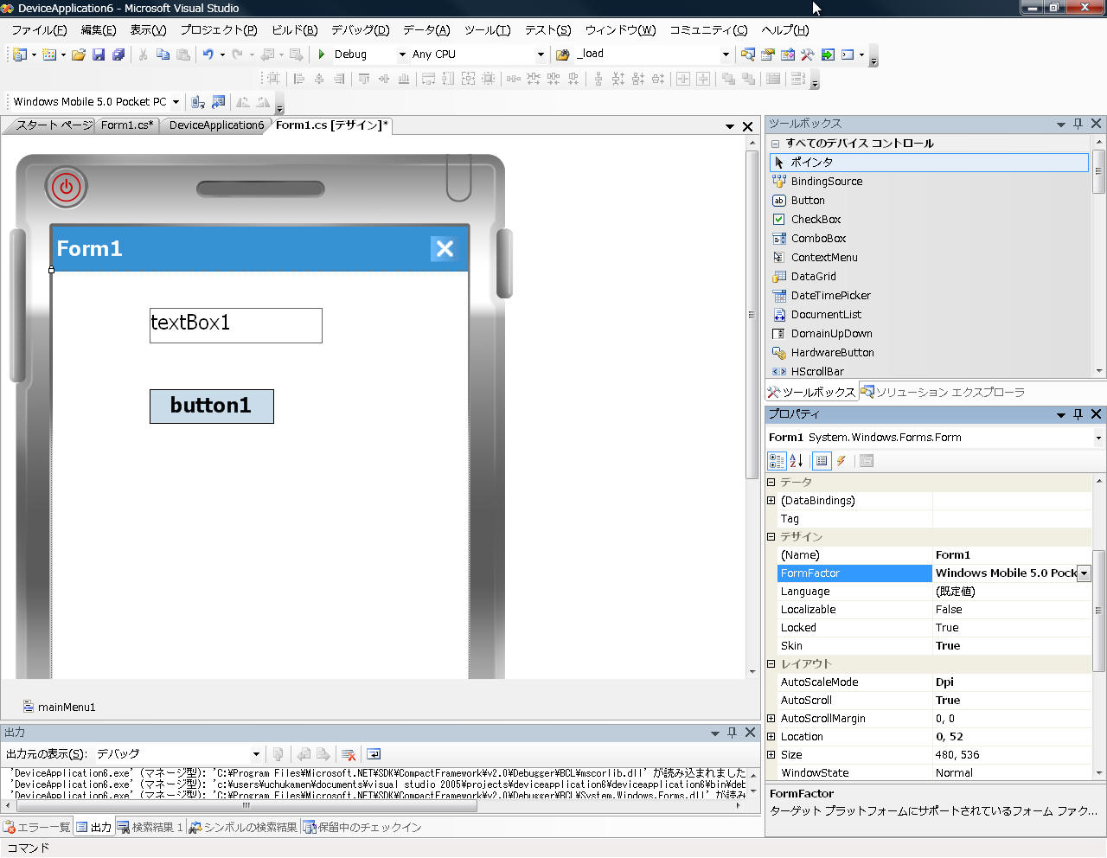Open the FormFactor value dropdown arrow
Image resolution: width=1107 pixels, height=858 pixels.
(1084, 573)
